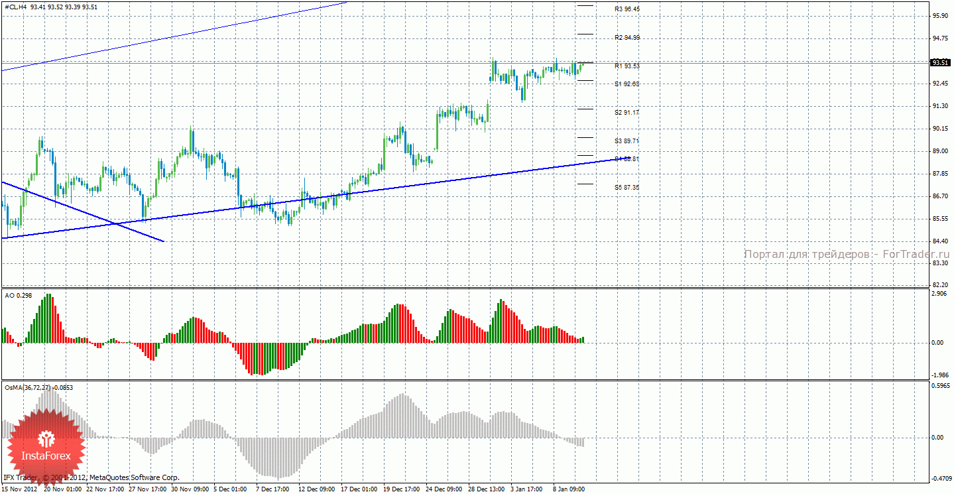Click 90.15 on the price axis

pyautogui.click(x=941, y=129)
